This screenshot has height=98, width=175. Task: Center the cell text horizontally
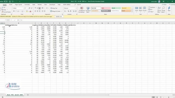point(37,11)
